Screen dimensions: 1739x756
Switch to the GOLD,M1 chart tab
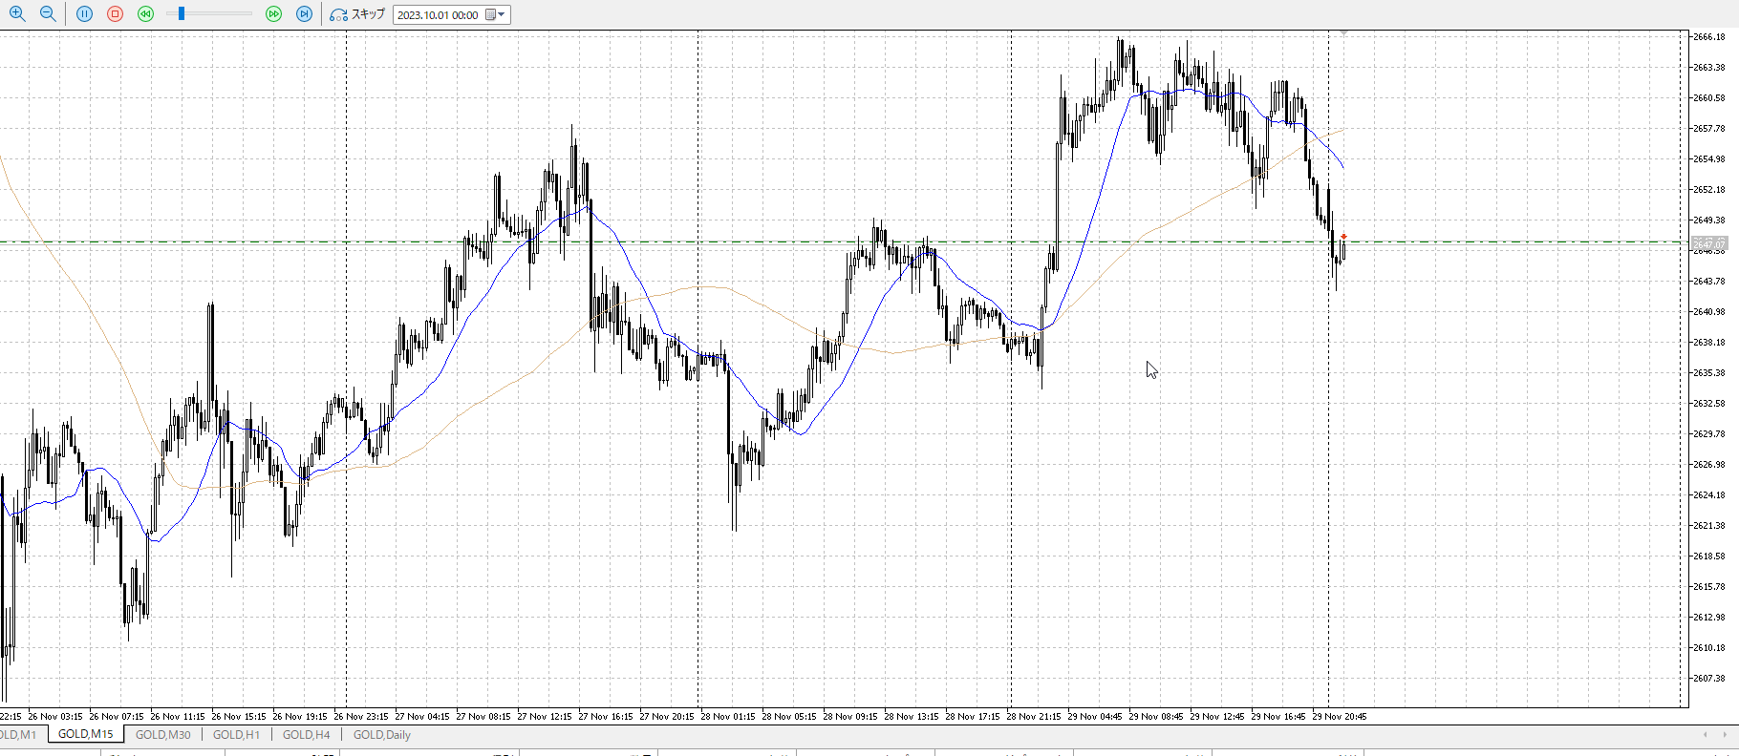(x=17, y=735)
